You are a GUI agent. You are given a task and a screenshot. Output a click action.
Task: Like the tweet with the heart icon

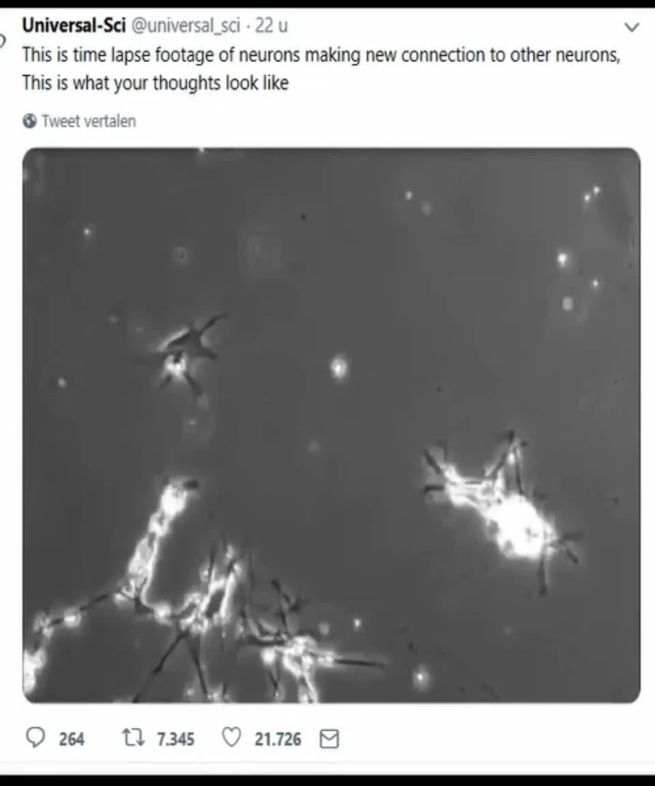coord(231,738)
